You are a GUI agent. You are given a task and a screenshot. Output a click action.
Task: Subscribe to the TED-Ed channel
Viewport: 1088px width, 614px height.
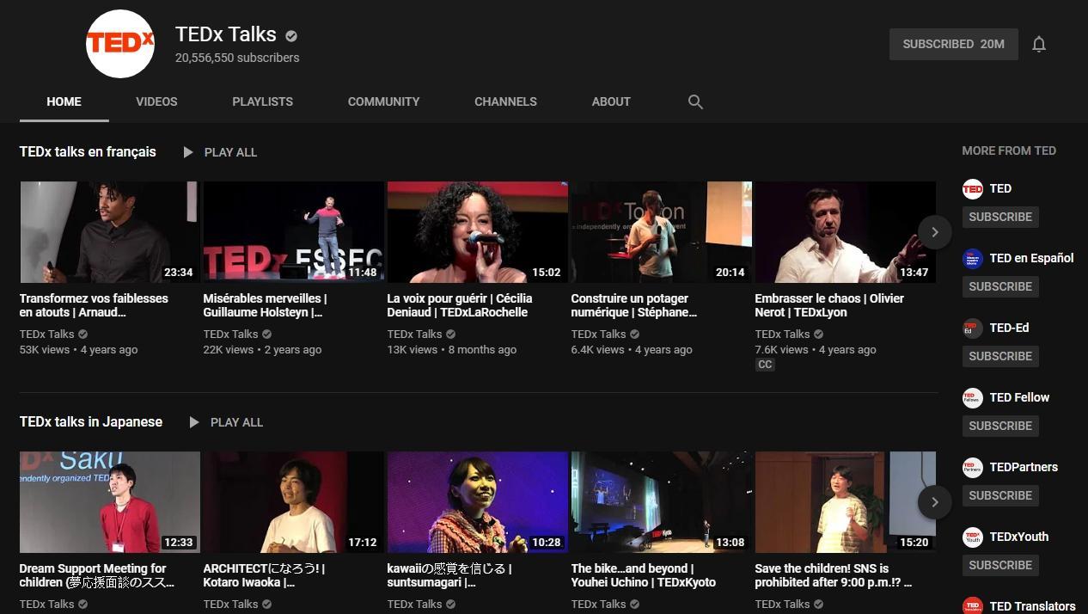(x=1000, y=356)
